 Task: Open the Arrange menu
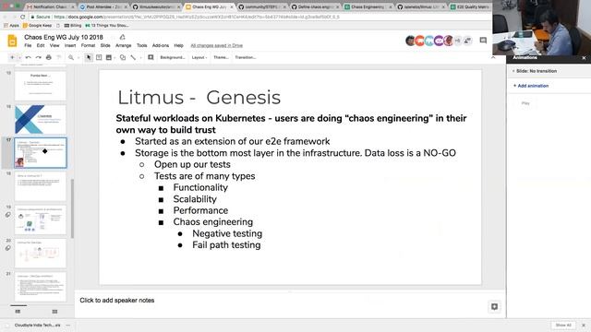[x=123, y=45]
